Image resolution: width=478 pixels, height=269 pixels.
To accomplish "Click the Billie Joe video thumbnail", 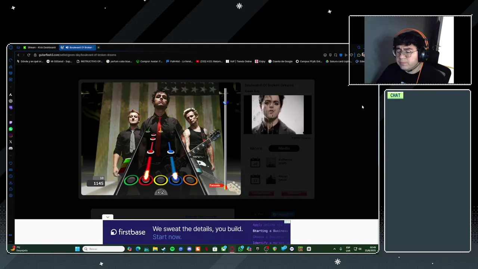I will (x=277, y=114).
